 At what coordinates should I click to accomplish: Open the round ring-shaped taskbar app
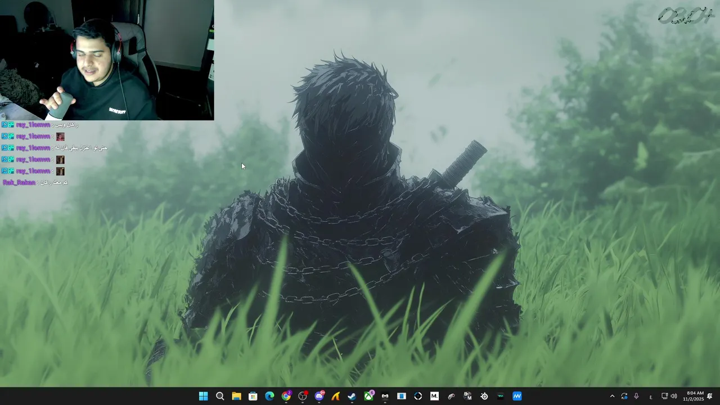(418, 396)
